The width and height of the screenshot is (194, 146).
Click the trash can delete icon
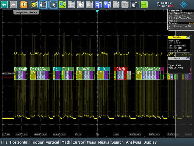[134, 5]
